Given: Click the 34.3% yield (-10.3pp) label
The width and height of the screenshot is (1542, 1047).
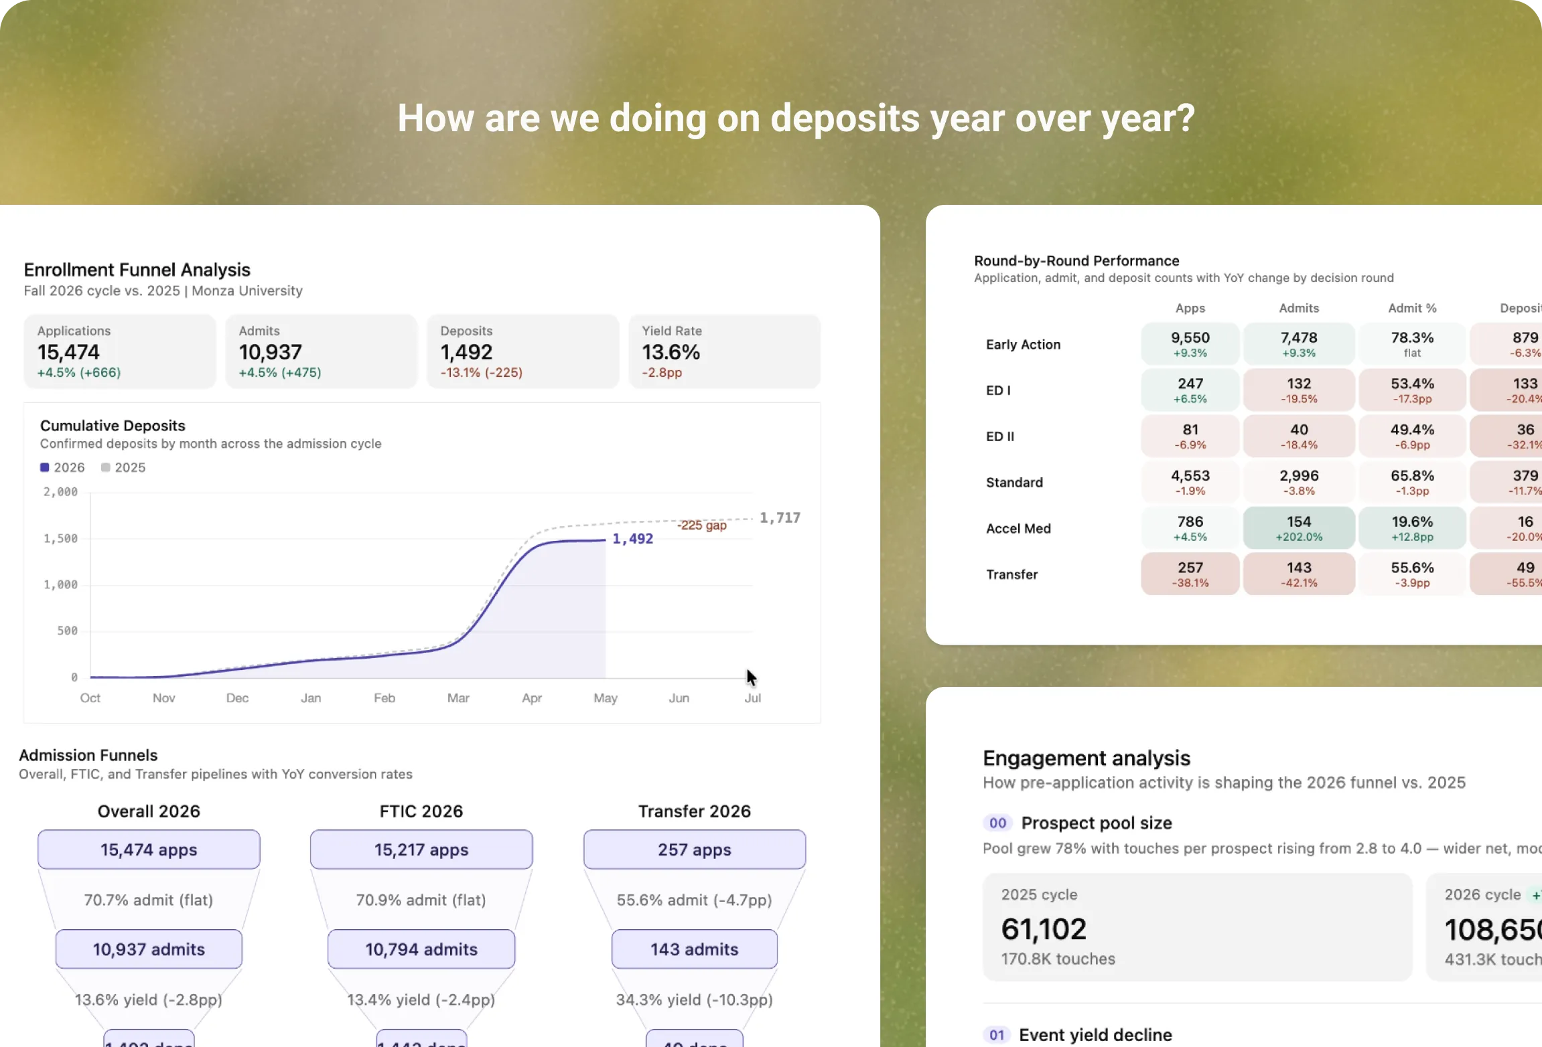Looking at the screenshot, I should (x=695, y=1000).
